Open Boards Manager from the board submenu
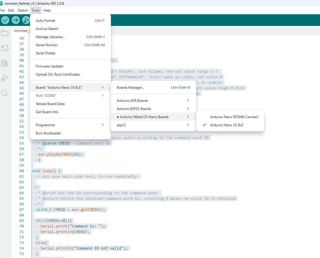This screenshot has width=320, height=258. tap(153, 88)
